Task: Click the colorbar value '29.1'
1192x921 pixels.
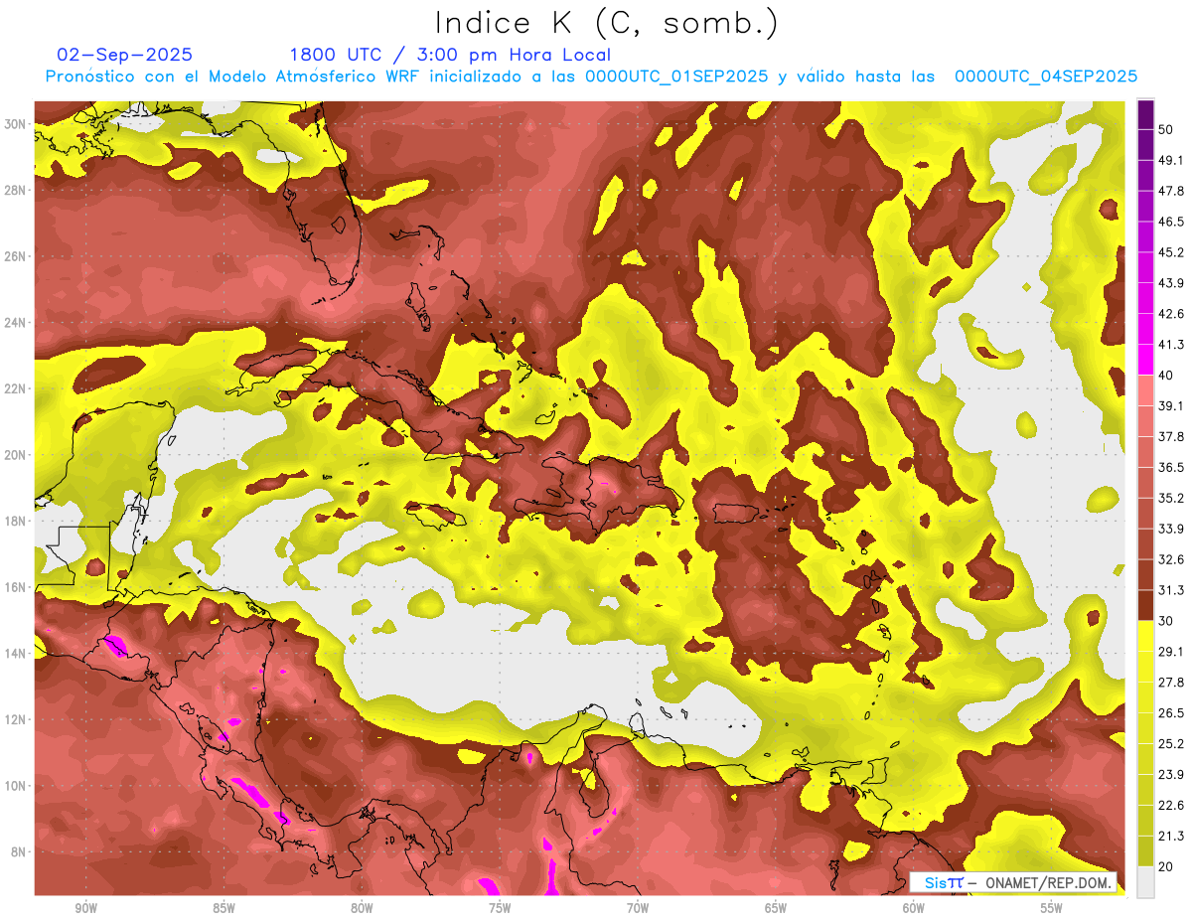Action: (x=1170, y=652)
